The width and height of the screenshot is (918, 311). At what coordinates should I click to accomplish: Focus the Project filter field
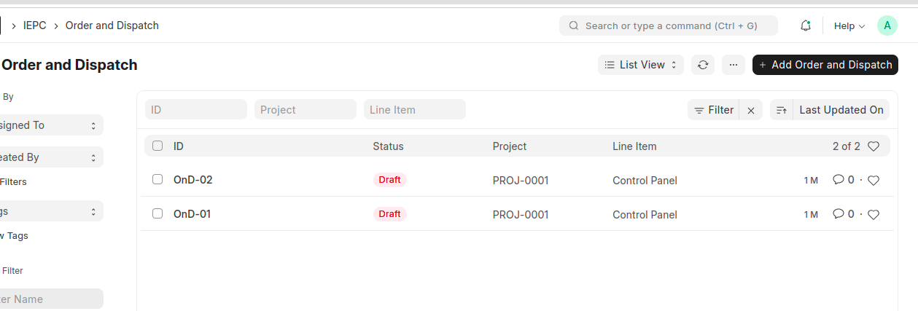(305, 110)
